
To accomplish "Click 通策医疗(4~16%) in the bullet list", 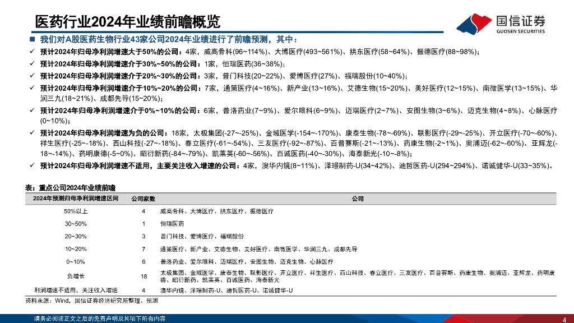I will [251, 88].
